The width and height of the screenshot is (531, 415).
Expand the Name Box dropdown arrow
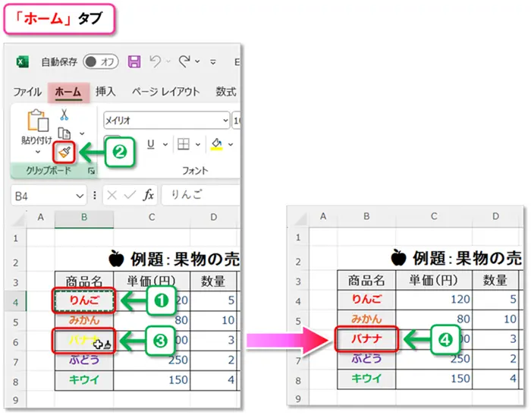80,196
